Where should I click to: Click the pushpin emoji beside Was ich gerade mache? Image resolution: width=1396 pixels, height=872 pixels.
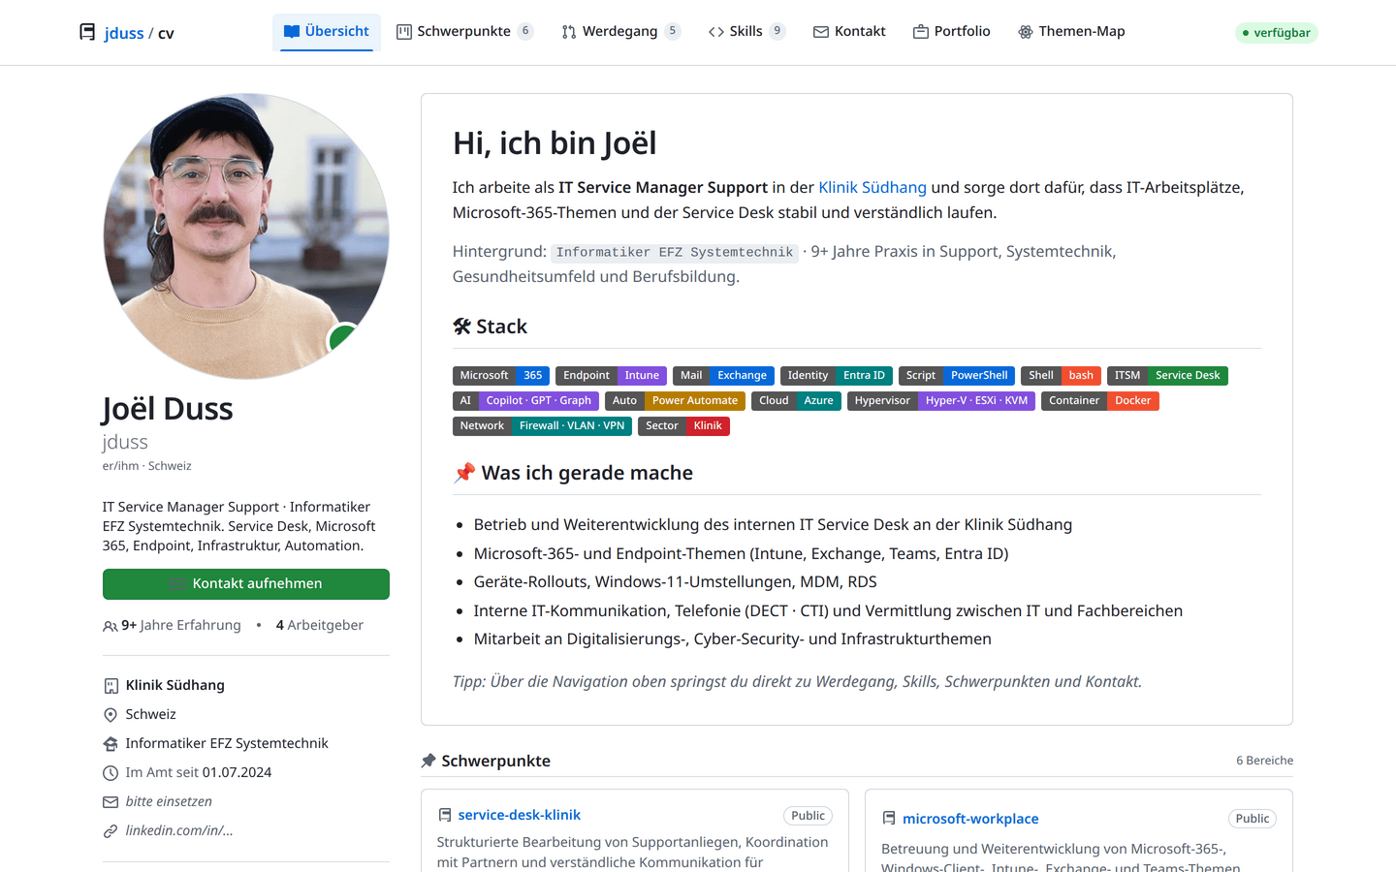click(464, 473)
